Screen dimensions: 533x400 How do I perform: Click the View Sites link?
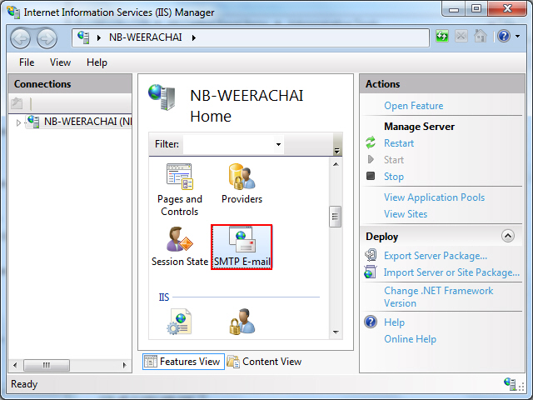pos(406,214)
